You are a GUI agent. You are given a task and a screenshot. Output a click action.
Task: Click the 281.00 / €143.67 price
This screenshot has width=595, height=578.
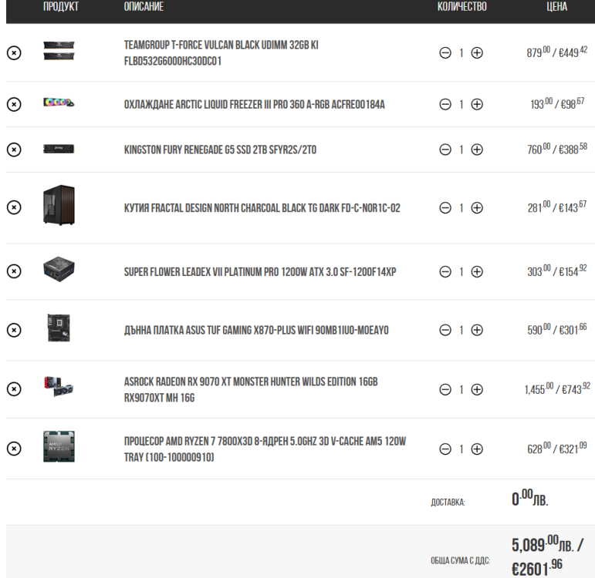556,207
